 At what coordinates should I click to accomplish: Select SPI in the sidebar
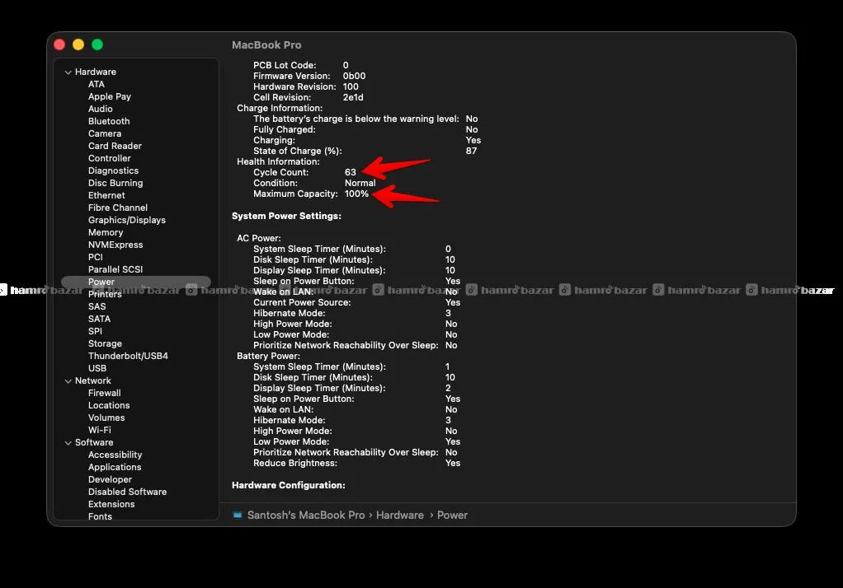coord(95,331)
